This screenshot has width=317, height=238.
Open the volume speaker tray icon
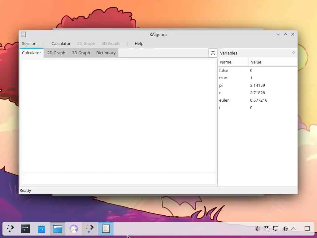tap(285, 229)
